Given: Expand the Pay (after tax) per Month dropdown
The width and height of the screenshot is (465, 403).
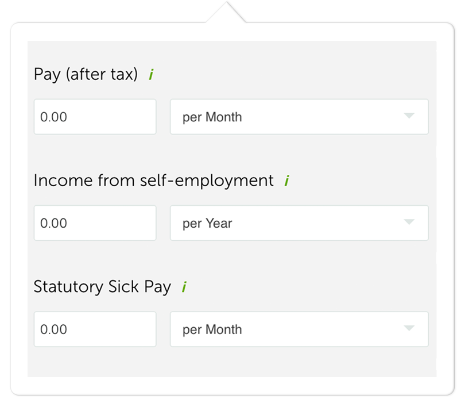Looking at the screenshot, I should pyautogui.click(x=299, y=117).
